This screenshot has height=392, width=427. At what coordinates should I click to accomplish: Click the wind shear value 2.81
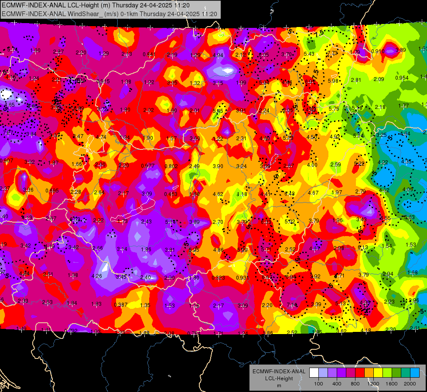356,80
